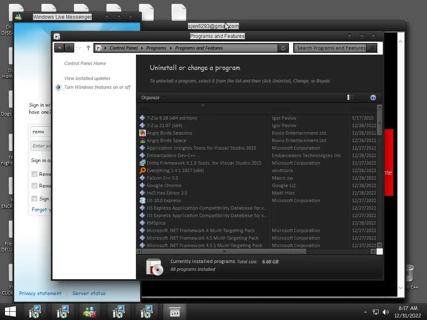Click the vertical scrollbar thumb of programs list
427x320 pixels.
pyautogui.click(x=379, y=123)
